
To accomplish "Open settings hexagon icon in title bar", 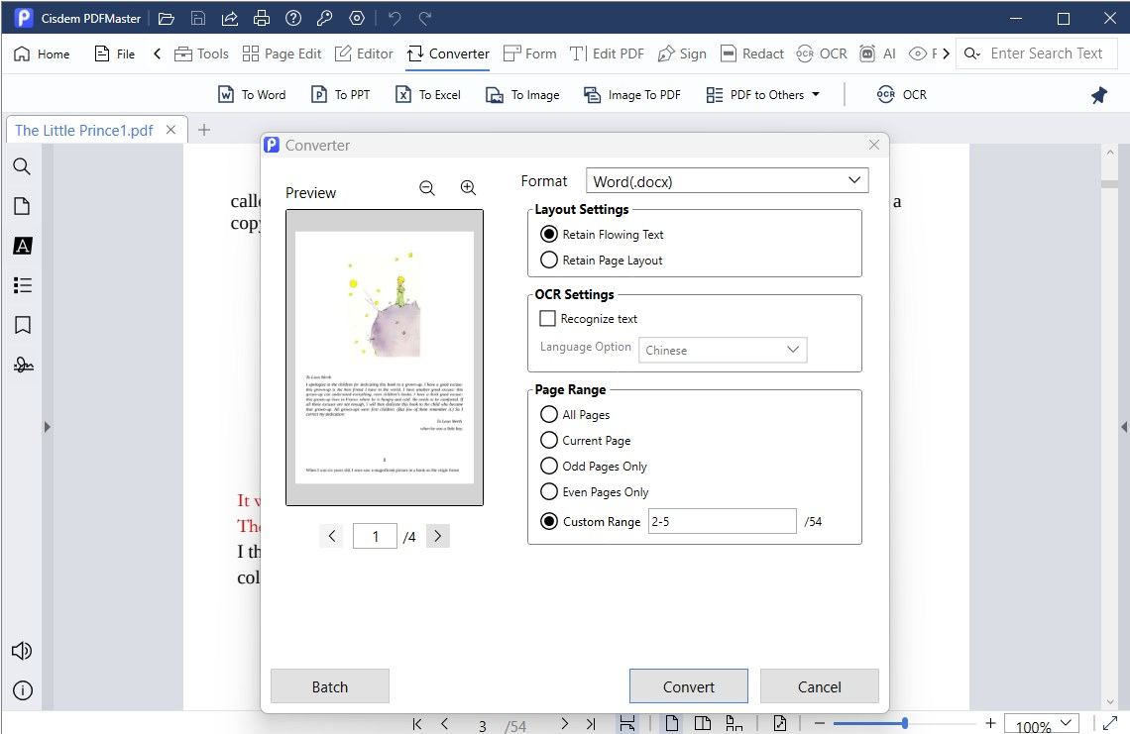I will (357, 19).
